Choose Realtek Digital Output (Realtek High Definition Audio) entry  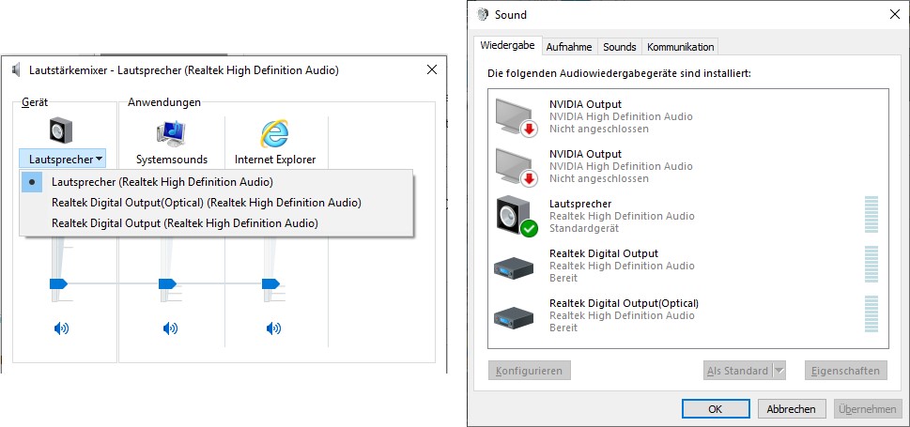217,222
